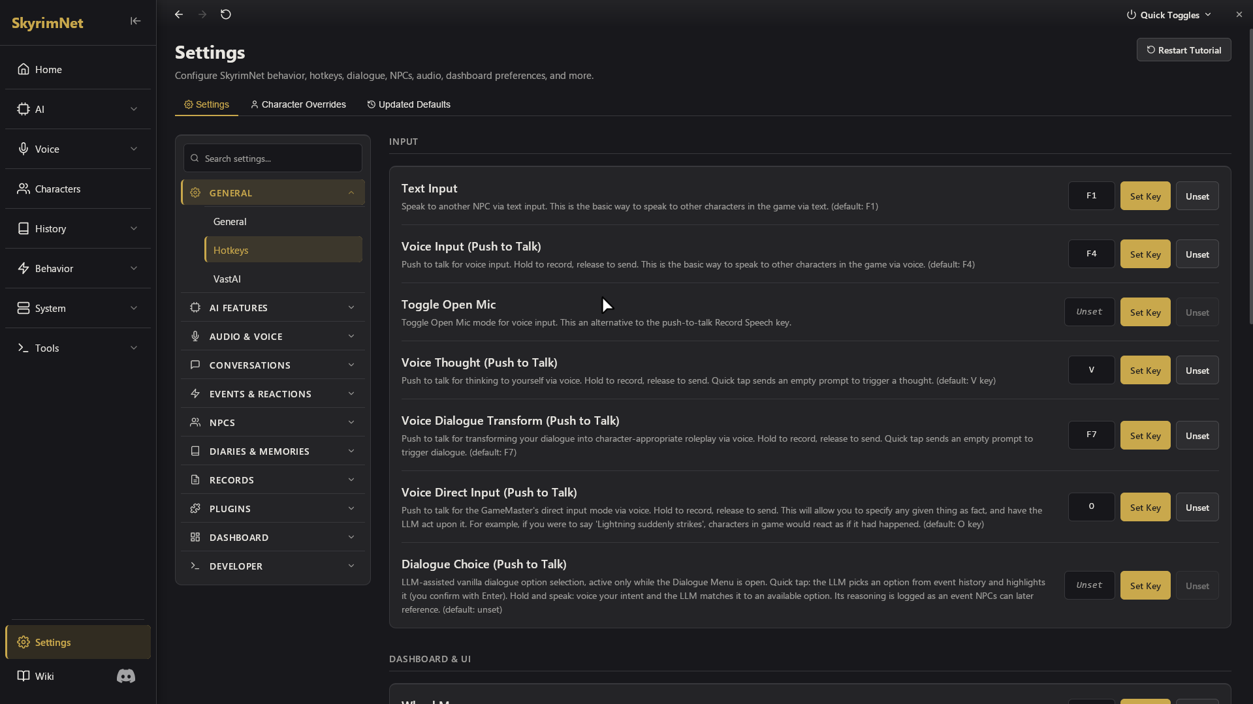Click the Home house icon

[x=24, y=69]
